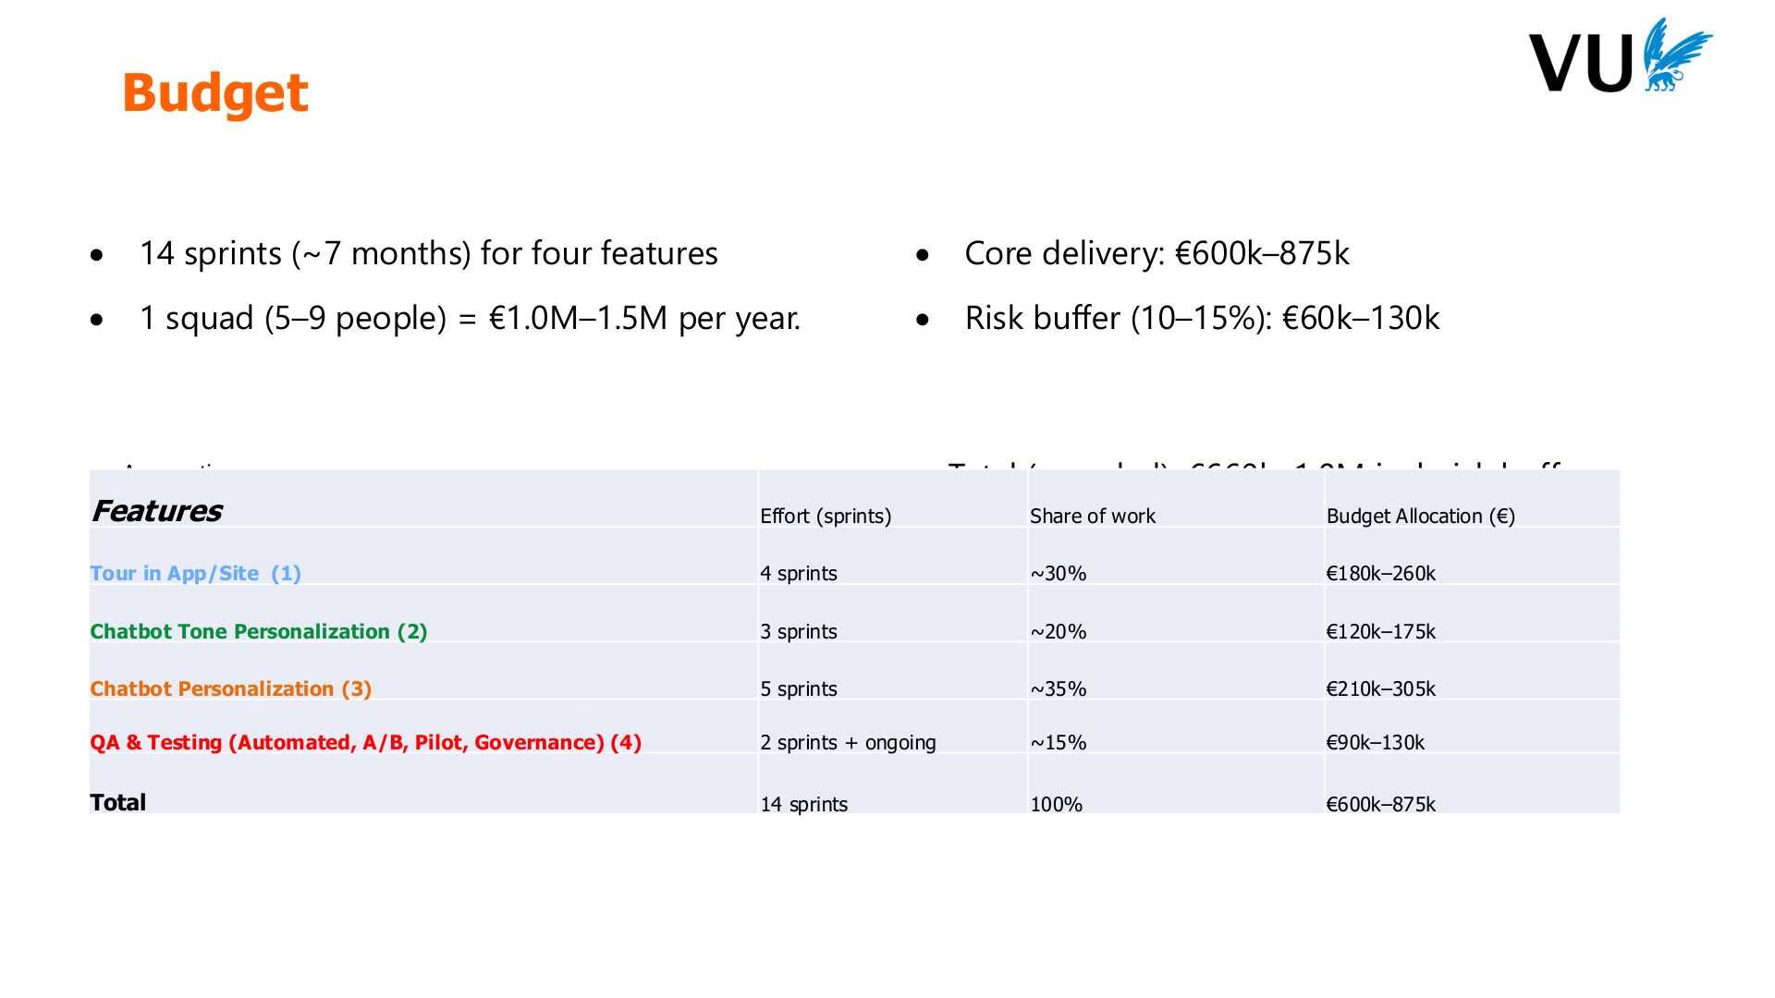The width and height of the screenshot is (1775, 998).
Task: Click the '~35%' share cell
Action: (x=1059, y=688)
